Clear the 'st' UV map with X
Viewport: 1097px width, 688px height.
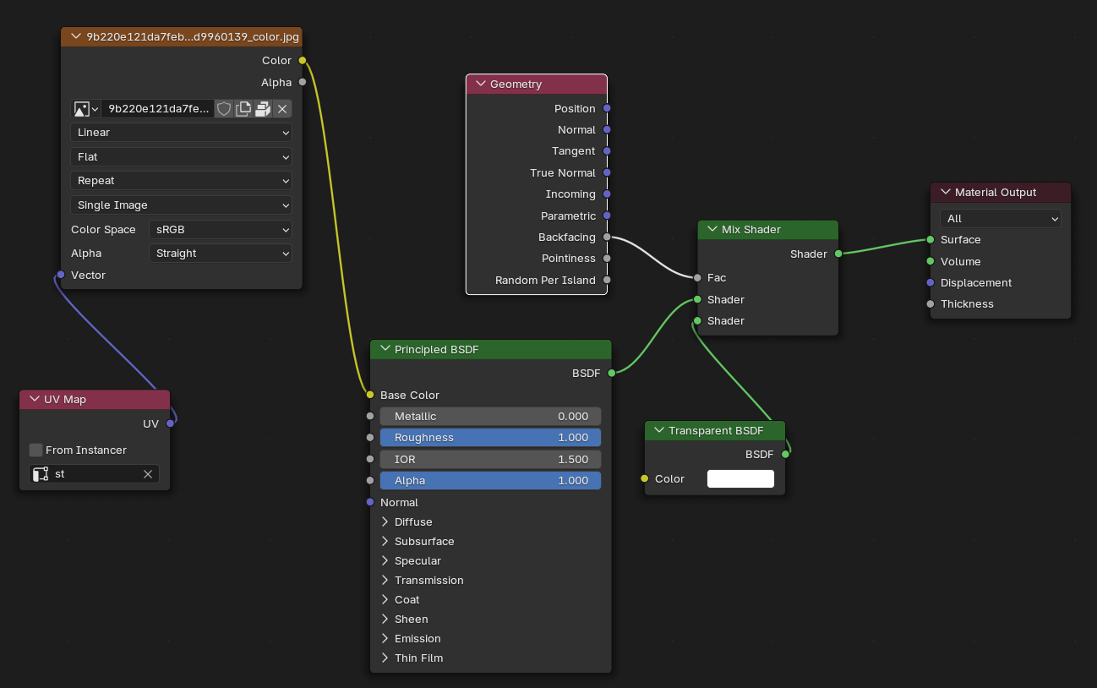pos(148,474)
